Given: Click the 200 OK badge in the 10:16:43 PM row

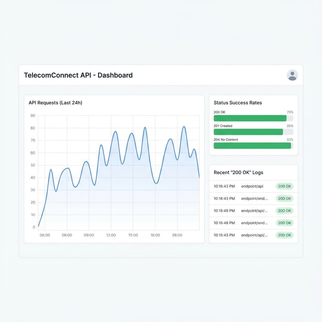Looking at the screenshot, I should [x=284, y=186].
